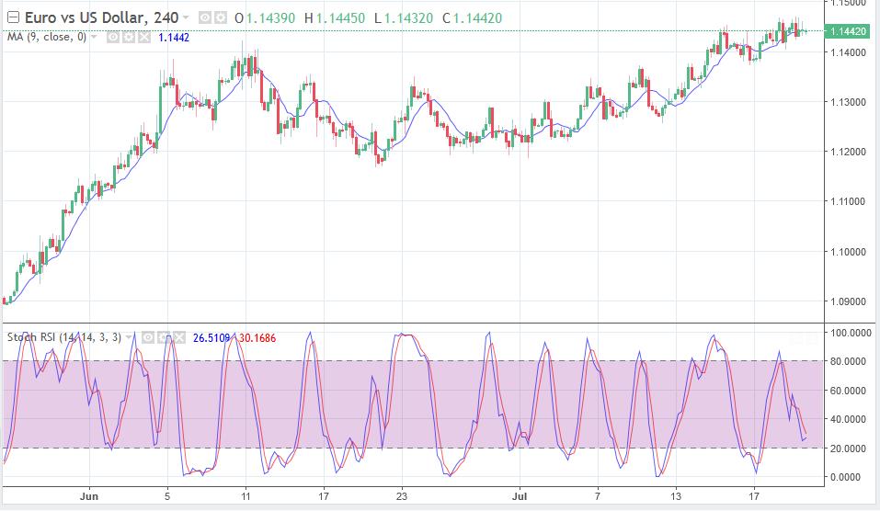The width and height of the screenshot is (880, 511).
Task: Click the close price value 1.14420
Action: [x=477, y=18]
